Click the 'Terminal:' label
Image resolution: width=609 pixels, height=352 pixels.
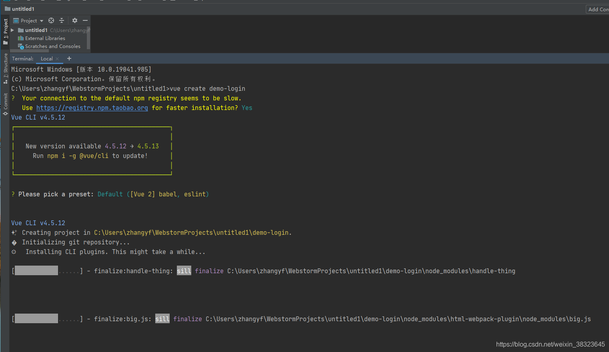click(23, 58)
